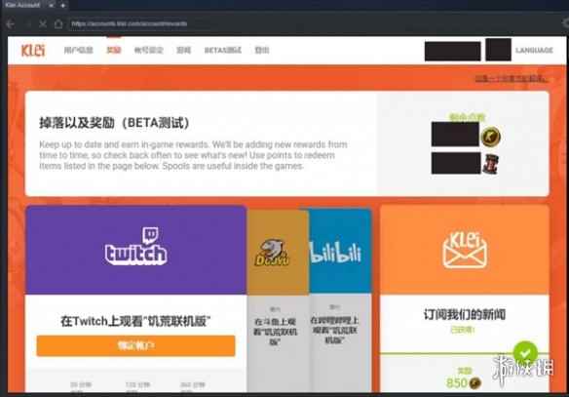The height and width of the screenshot is (397, 569).
Task: Click the Keep up to date description paragraph
Action: (193, 155)
